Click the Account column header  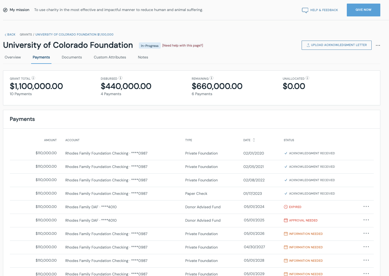pyautogui.click(x=72, y=140)
